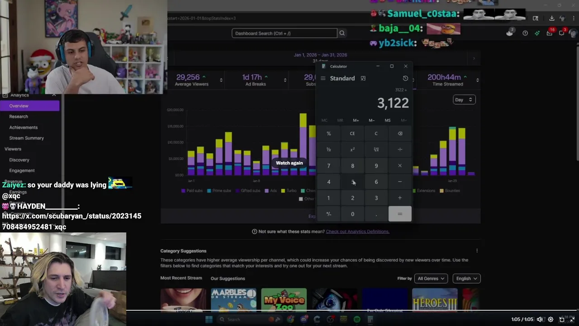Click digit 9 on the Calculator

(376, 166)
